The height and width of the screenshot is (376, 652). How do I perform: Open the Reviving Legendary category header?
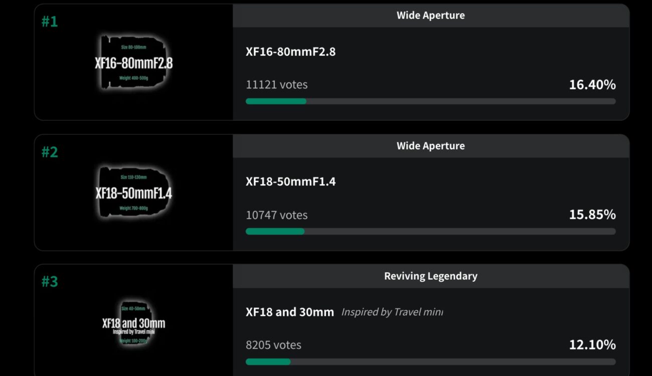430,276
